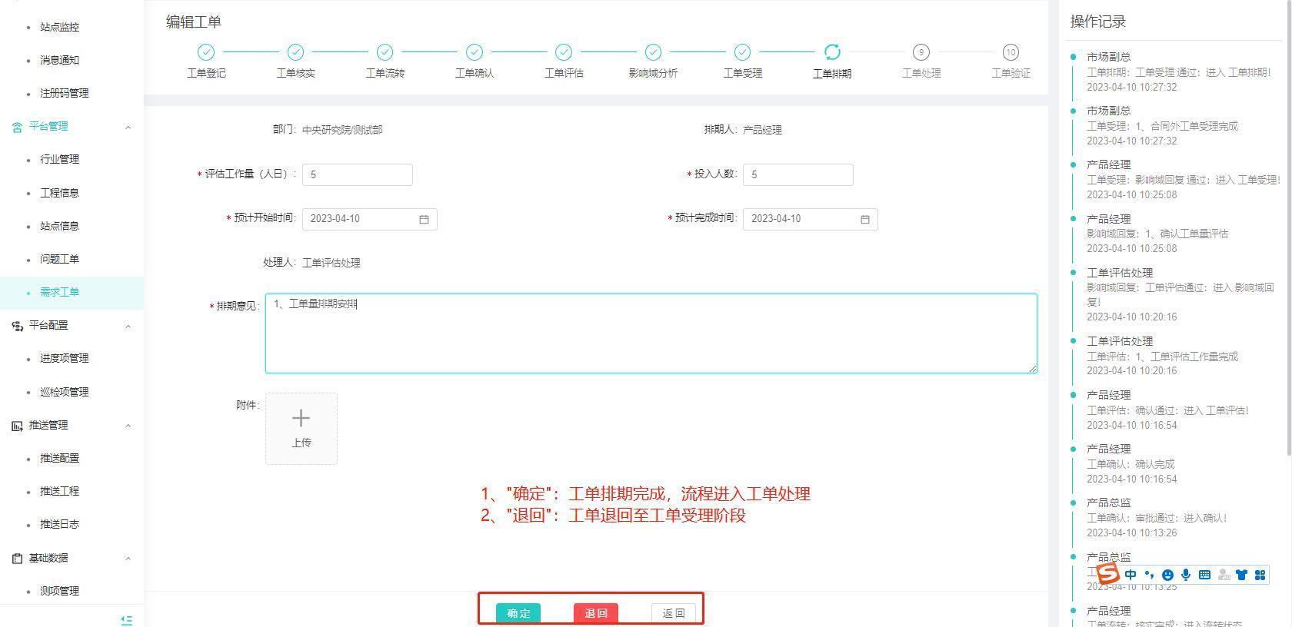The width and height of the screenshot is (1292, 627).
Task: Click the Sogou input method microphone icon
Action: click(1186, 575)
